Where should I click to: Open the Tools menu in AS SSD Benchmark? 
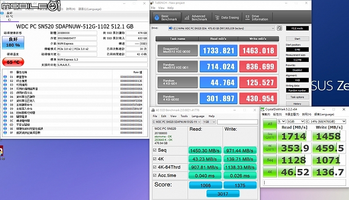[184, 116]
